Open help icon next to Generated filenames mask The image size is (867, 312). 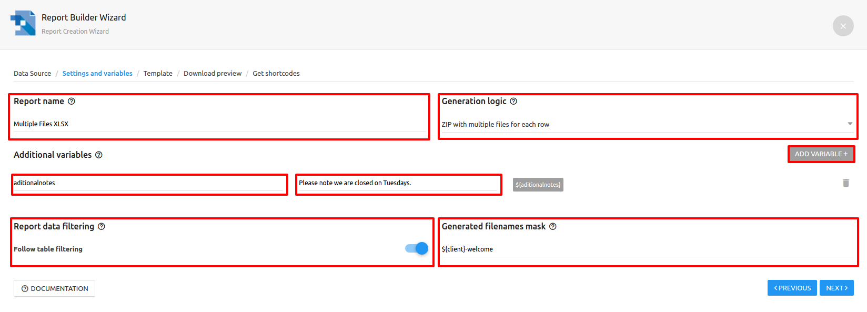click(x=553, y=226)
